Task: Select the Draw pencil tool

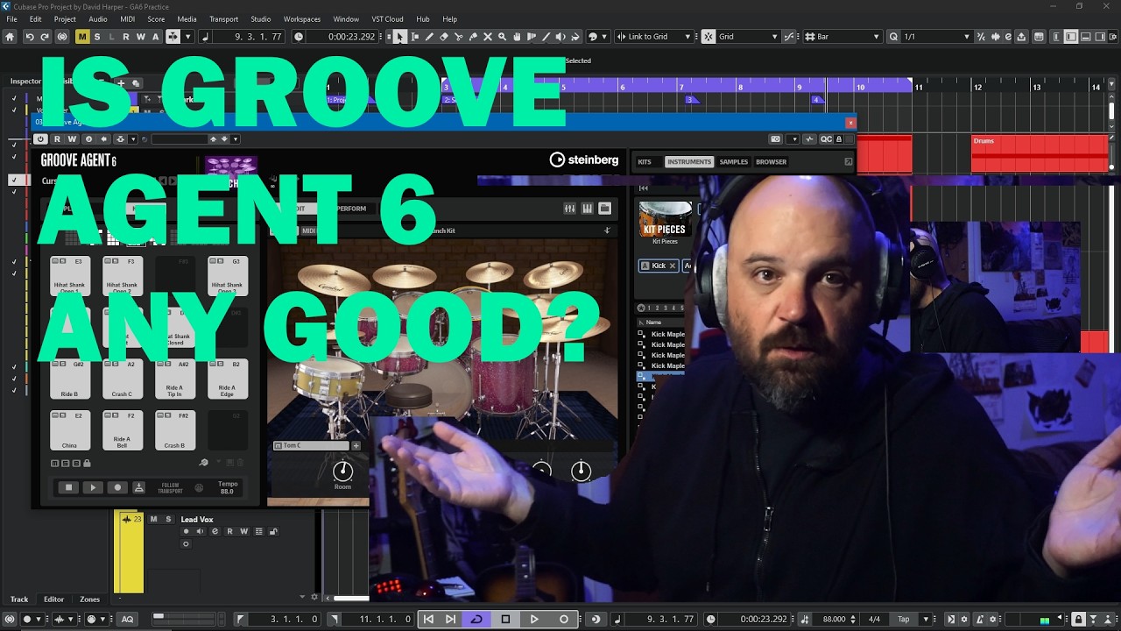Action: click(429, 37)
